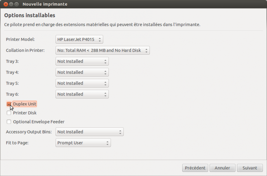
Task: Uncheck the Duplex Unit checkbox
Action: point(9,104)
